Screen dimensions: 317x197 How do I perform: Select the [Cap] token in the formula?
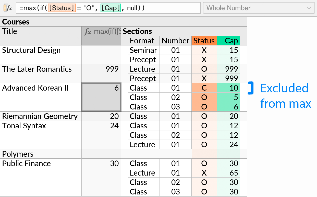click(111, 8)
